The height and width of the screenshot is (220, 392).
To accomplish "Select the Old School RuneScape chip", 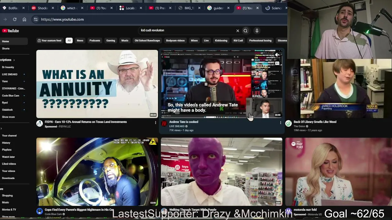I will (x=147, y=40).
